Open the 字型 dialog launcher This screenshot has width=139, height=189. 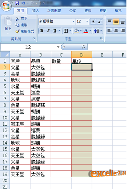(102, 38)
